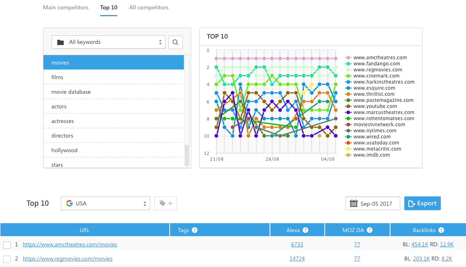Select the films keyword
This screenshot has height=267, width=466.
[x=114, y=77]
